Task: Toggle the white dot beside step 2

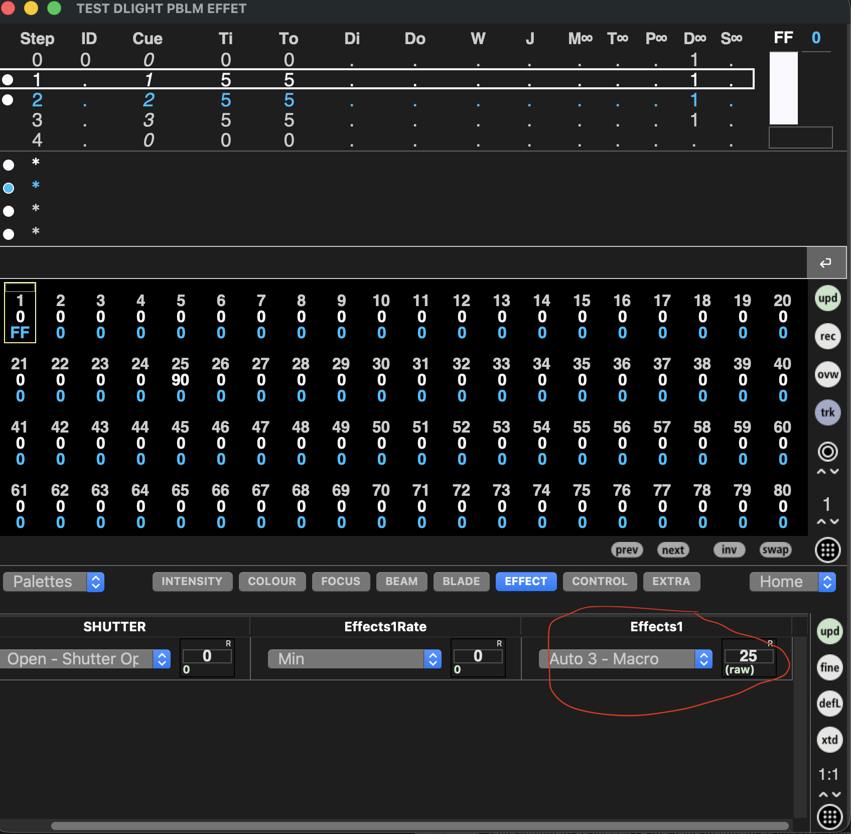Action: 8,100
